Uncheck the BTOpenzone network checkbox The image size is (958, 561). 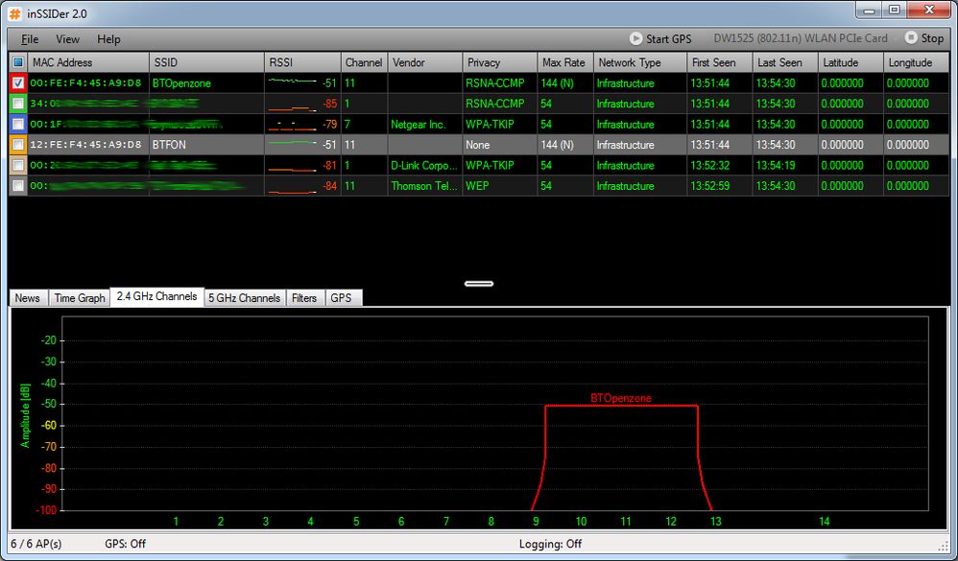tap(18, 83)
